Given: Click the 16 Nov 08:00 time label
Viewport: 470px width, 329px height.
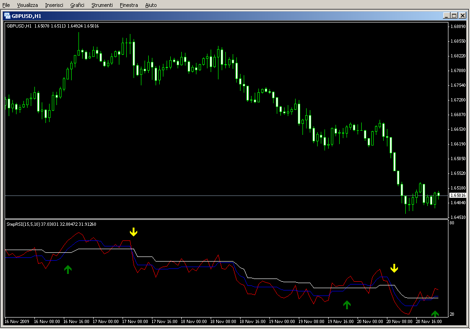Looking at the screenshot, I should pyautogui.click(x=47, y=322).
